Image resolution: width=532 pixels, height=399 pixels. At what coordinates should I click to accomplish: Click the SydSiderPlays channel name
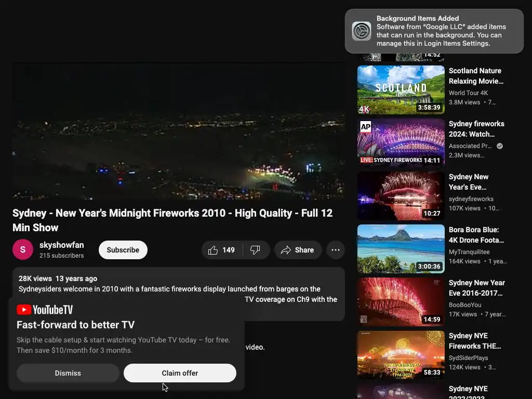coord(468,357)
